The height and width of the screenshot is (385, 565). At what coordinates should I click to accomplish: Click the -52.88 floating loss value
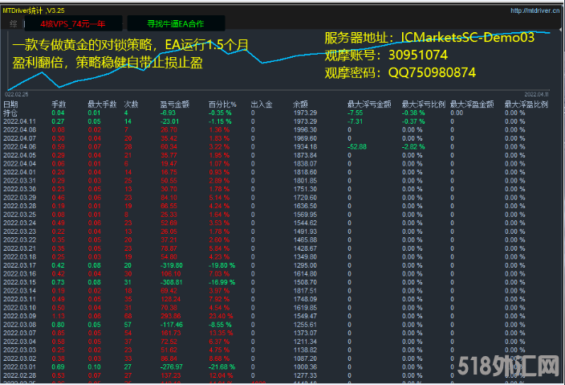coord(356,146)
